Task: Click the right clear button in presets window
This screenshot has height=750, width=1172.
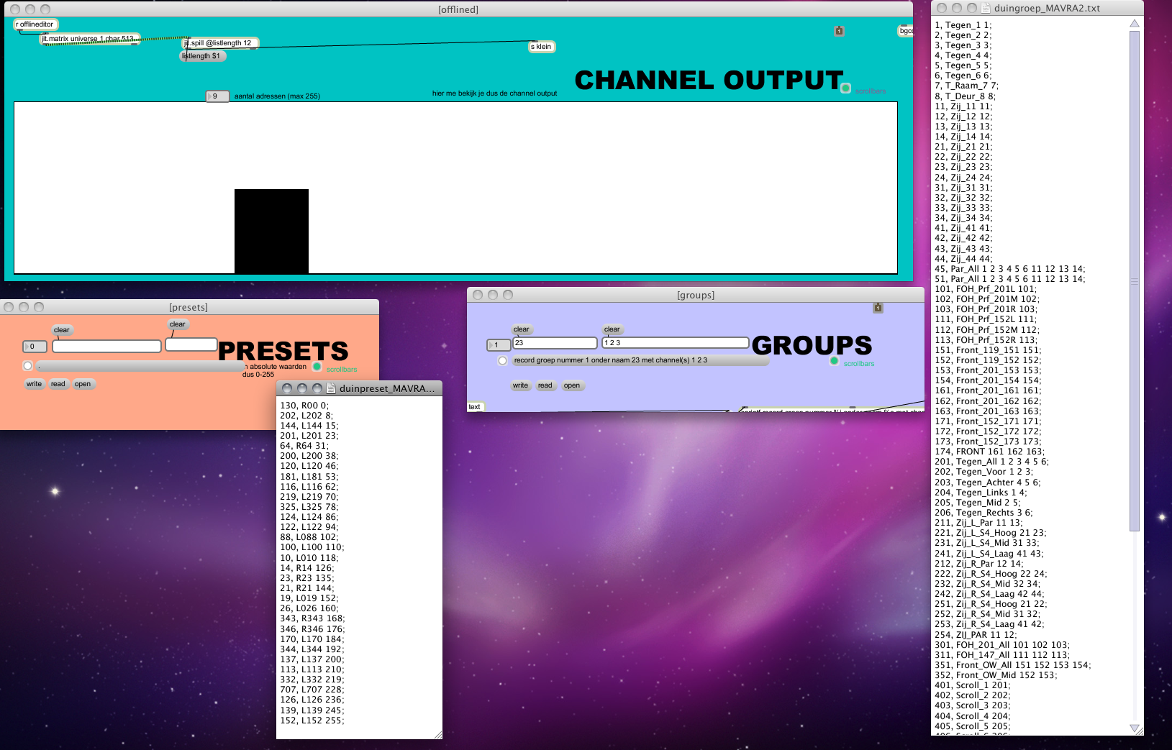Action: pos(178,324)
